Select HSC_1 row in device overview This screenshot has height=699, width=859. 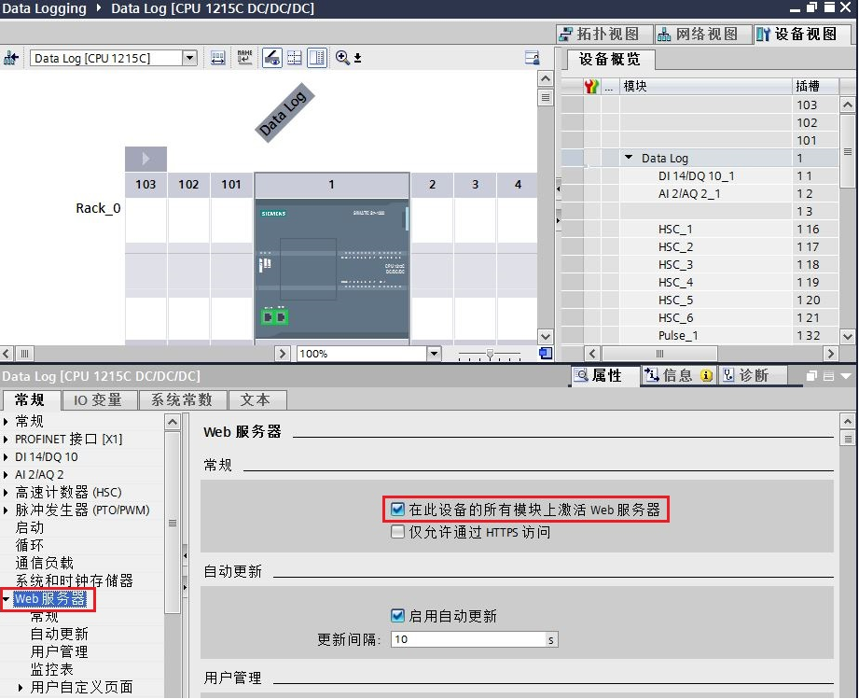click(x=675, y=229)
